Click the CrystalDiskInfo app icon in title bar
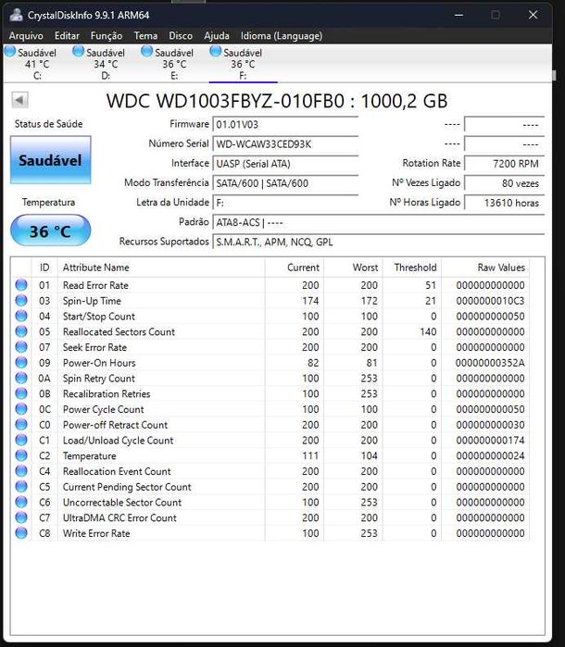 pyautogui.click(x=17, y=15)
